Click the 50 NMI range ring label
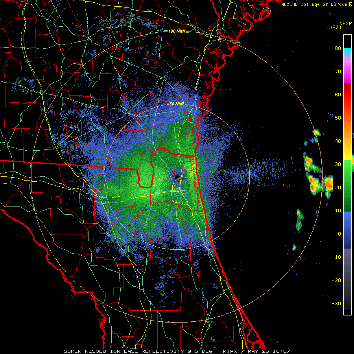 177,104
